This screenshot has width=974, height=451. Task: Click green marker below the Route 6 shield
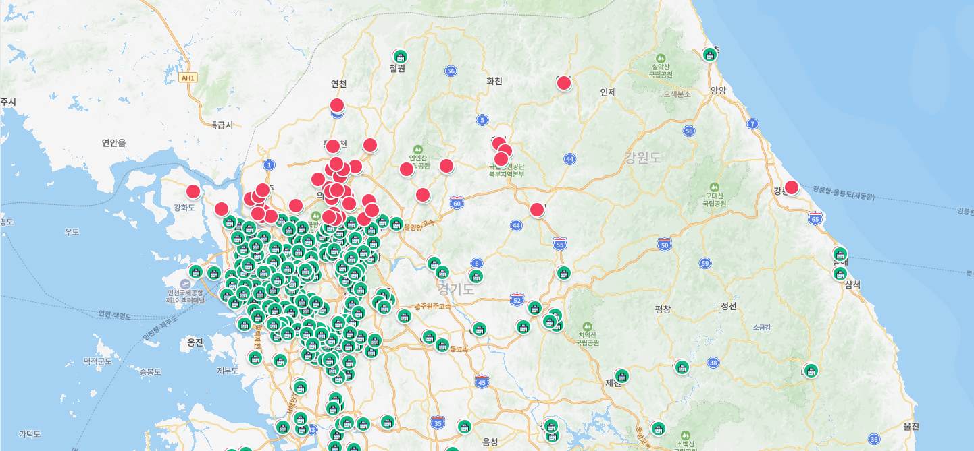pos(476,276)
